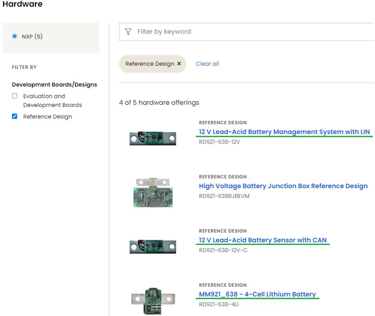Type in Filter by keyword field

coord(249,32)
